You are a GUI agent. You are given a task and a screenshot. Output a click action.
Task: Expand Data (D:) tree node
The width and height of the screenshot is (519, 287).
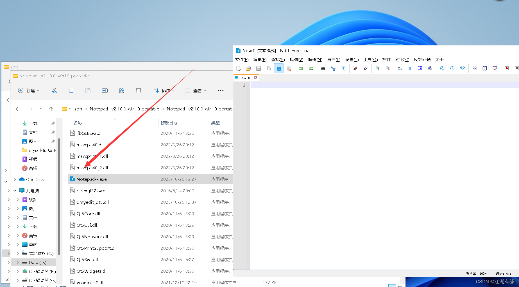point(18,262)
